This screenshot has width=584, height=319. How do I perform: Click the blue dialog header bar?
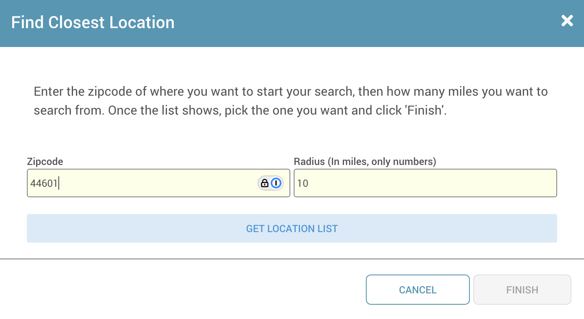292,24
